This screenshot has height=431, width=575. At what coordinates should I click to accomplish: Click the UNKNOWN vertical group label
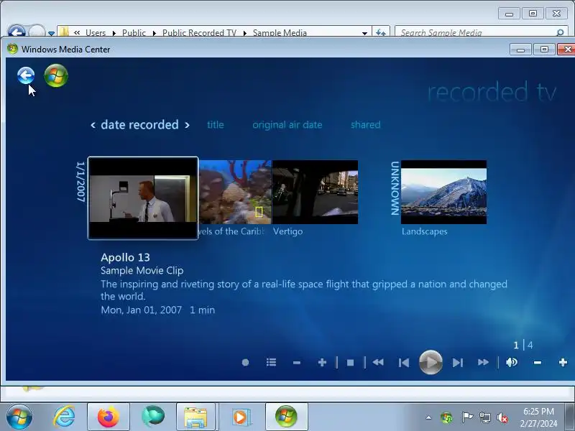point(395,188)
